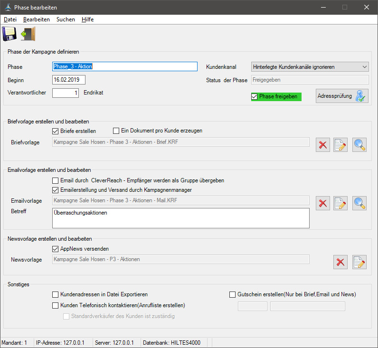Click the Beginn date field
This screenshot has height=348, width=378.
(68, 80)
